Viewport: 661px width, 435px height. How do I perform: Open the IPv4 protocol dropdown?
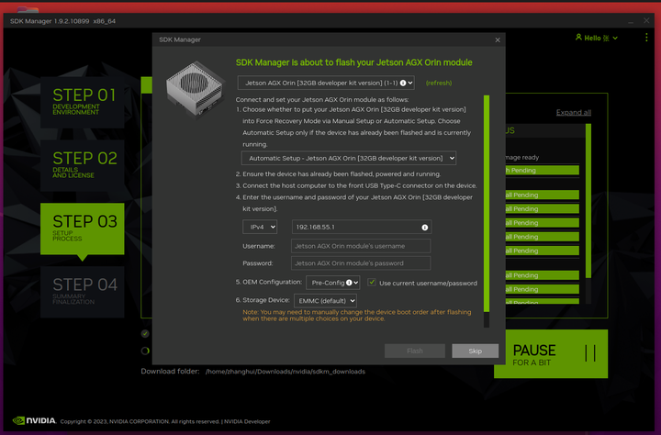[x=260, y=227]
